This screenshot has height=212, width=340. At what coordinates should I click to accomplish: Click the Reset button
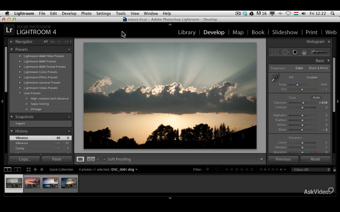click(315, 159)
